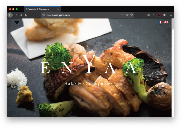Viewport: 181px width, 129px height.
Task: Reload the current page
Action: click(21, 15)
